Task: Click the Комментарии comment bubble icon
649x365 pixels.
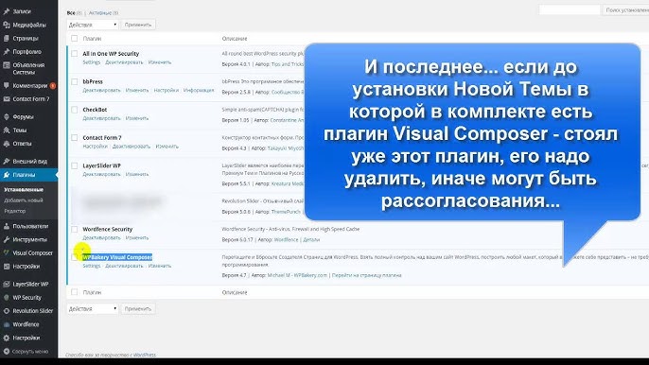Action: pyautogui.click(x=7, y=86)
